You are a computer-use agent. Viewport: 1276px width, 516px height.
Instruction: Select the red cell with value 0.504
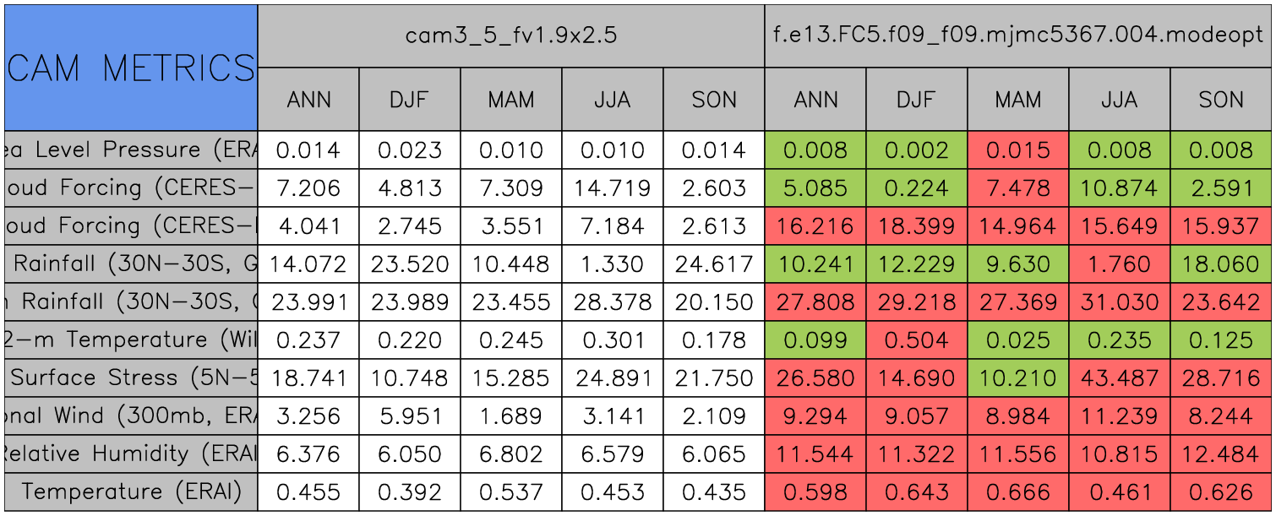(917, 340)
